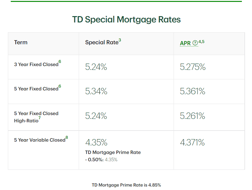Screen dimensions: 252x190
Task: Click the Special Rate column header text
Action: pos(101,42)
